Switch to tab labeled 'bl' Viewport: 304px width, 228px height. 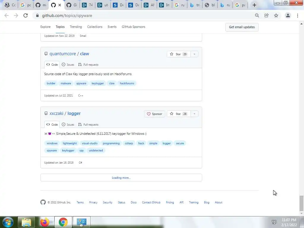[210, 5]
